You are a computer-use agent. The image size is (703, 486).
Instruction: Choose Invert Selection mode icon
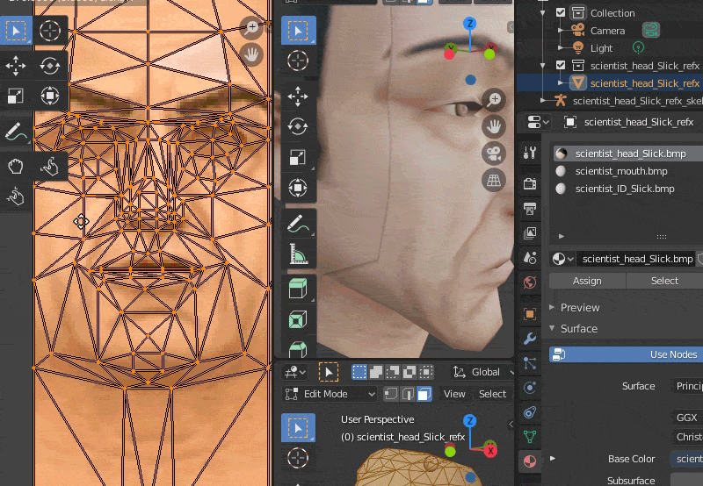pos(409,372)
